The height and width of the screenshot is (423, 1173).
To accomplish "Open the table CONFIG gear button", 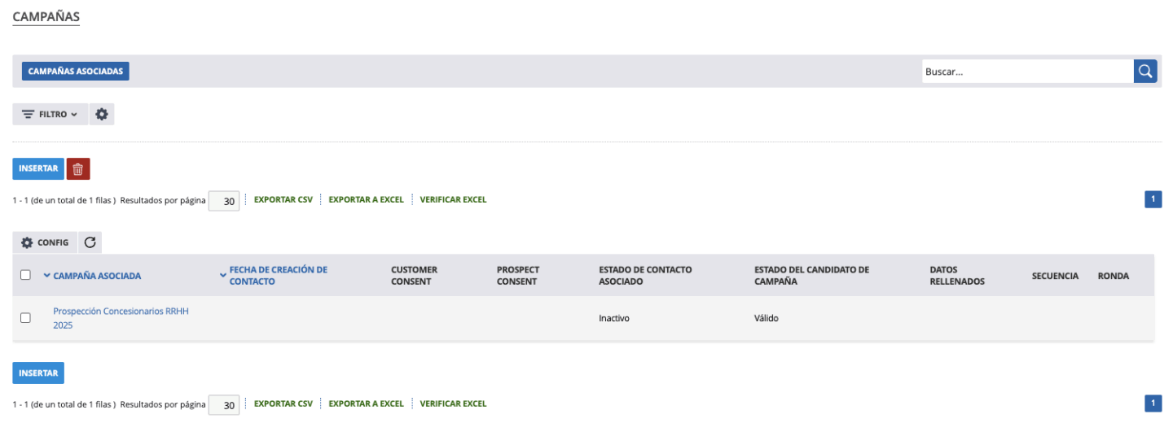I will click(46, 242).
